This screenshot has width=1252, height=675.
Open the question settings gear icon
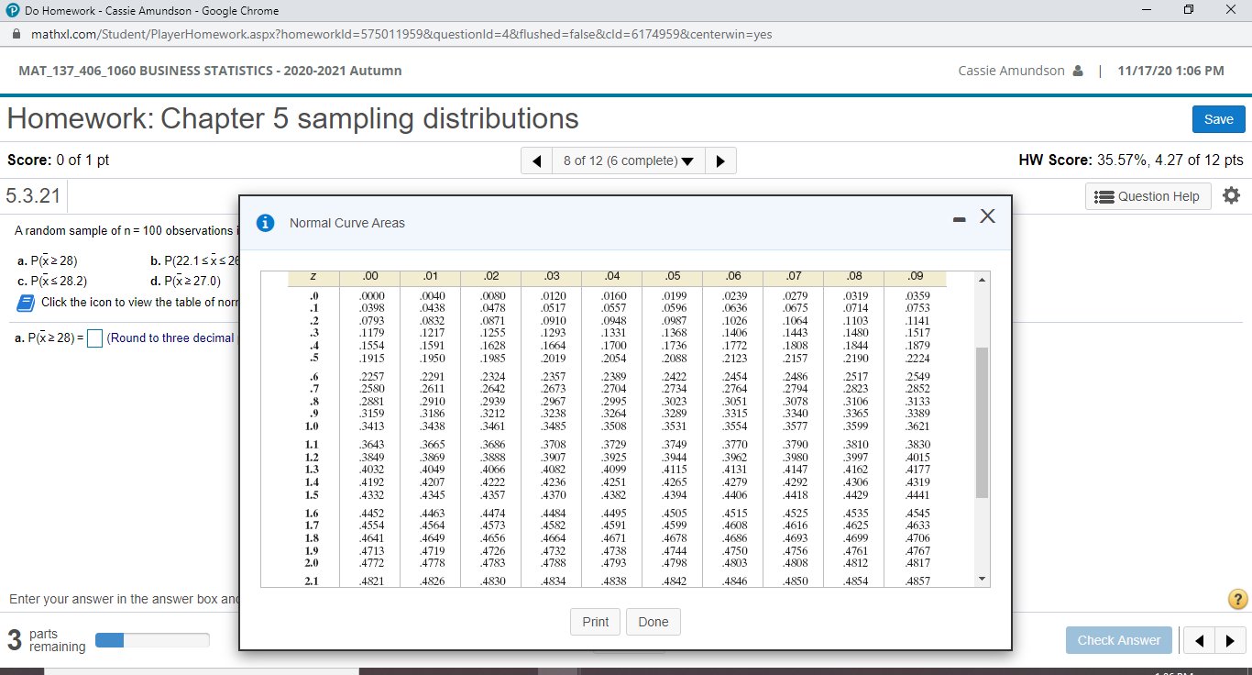coord(1231,194)
